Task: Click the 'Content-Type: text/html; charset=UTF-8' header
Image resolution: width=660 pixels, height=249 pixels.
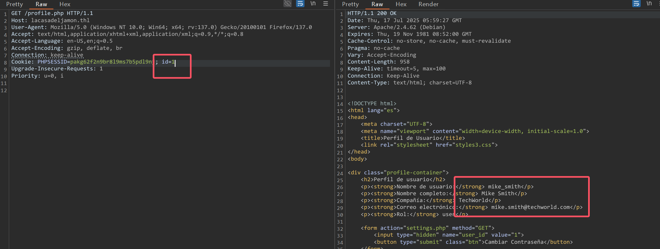Action: [410, 83]
